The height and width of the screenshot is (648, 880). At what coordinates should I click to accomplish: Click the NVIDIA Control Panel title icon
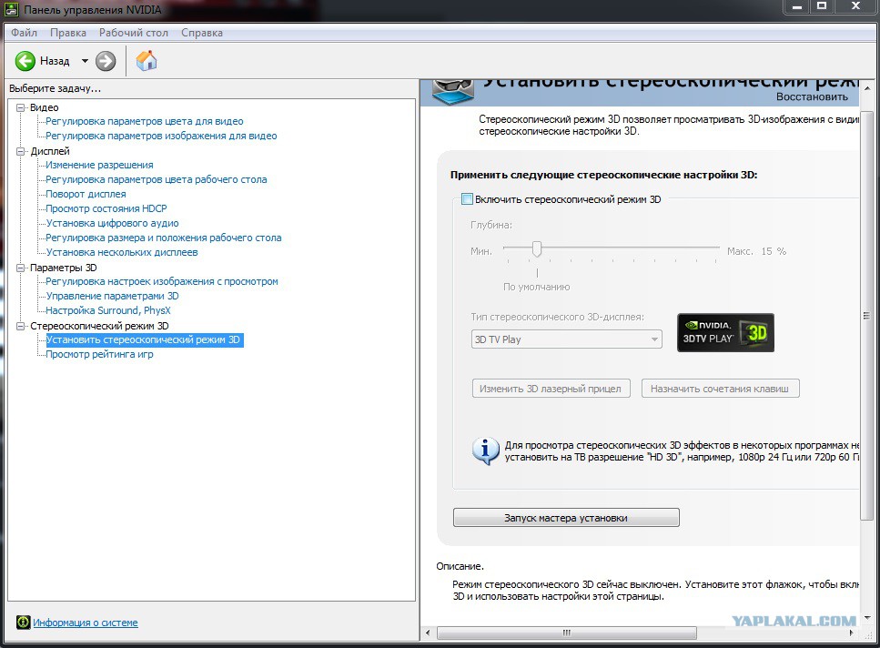11,9
